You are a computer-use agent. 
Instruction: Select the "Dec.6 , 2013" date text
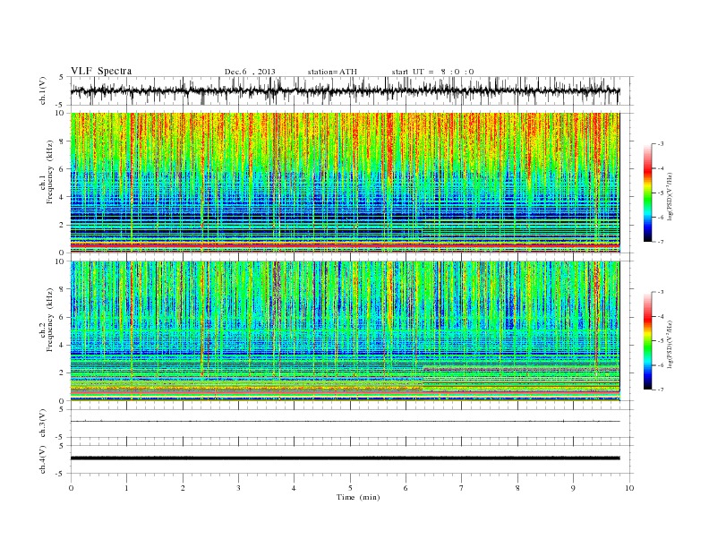coord(250,72)
